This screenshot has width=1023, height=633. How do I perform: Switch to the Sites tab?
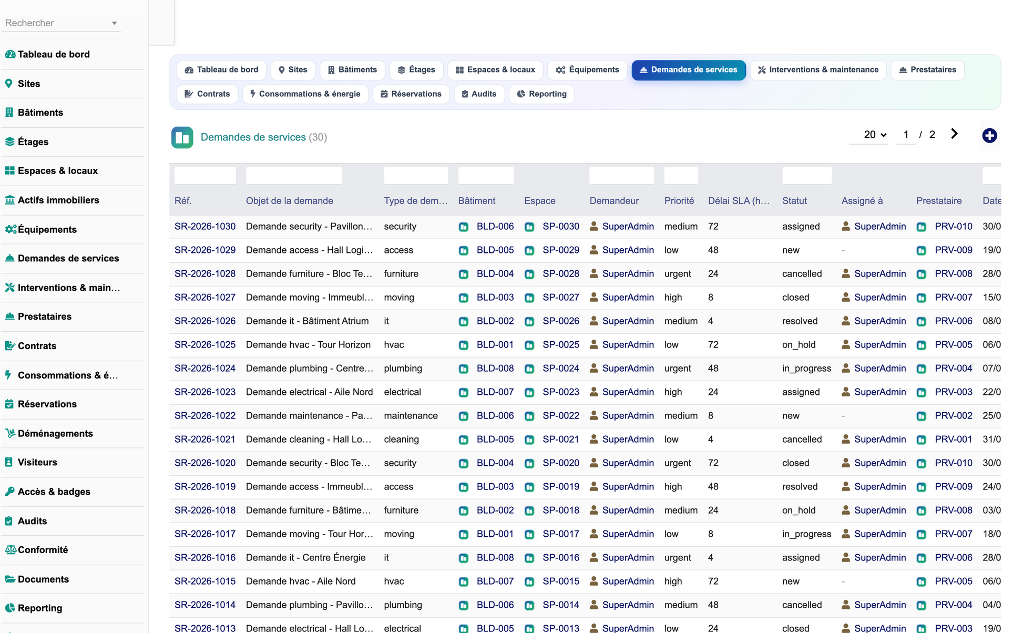pyautogui.click(x=293, y=69)
